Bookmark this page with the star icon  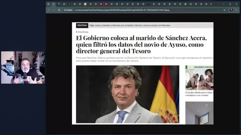click(x=224, y=10)
